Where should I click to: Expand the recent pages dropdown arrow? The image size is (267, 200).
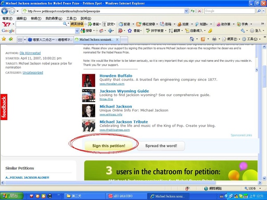[x=17, y=11]
